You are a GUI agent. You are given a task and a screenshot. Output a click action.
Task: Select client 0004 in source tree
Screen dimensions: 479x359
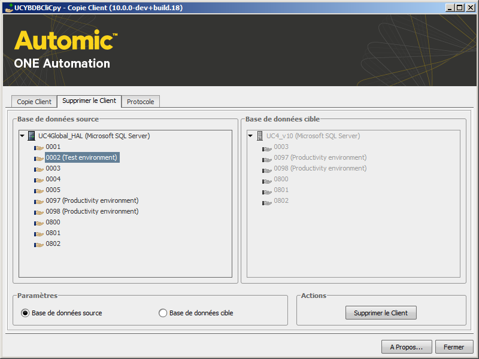(53, 179)
